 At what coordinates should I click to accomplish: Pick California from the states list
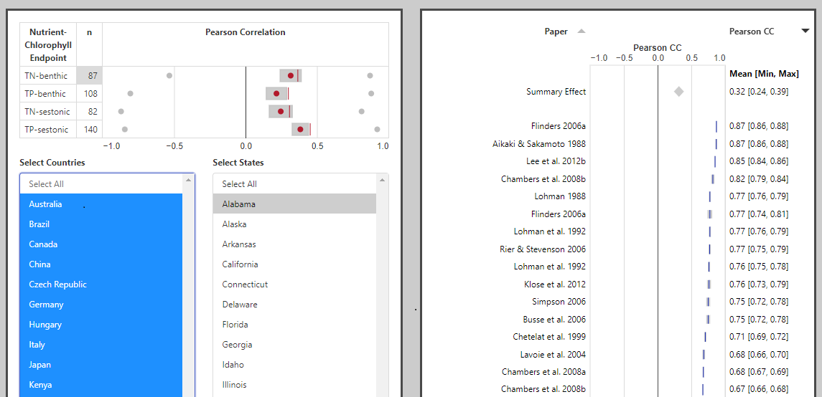[239, 264]
